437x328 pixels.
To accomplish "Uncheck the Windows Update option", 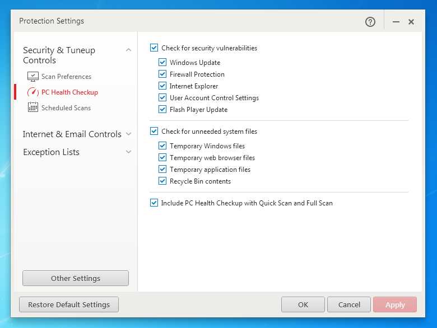I will (x=162, y=63).
